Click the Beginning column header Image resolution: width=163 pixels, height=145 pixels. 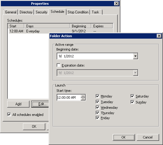pyautogui.click(x=80, y=26)
